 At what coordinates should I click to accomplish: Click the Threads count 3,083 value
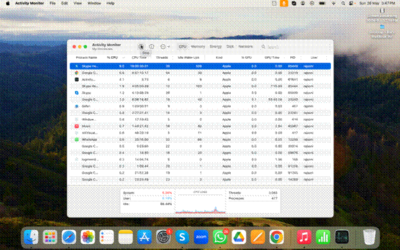pyautogui.click(x=272, y=193)
